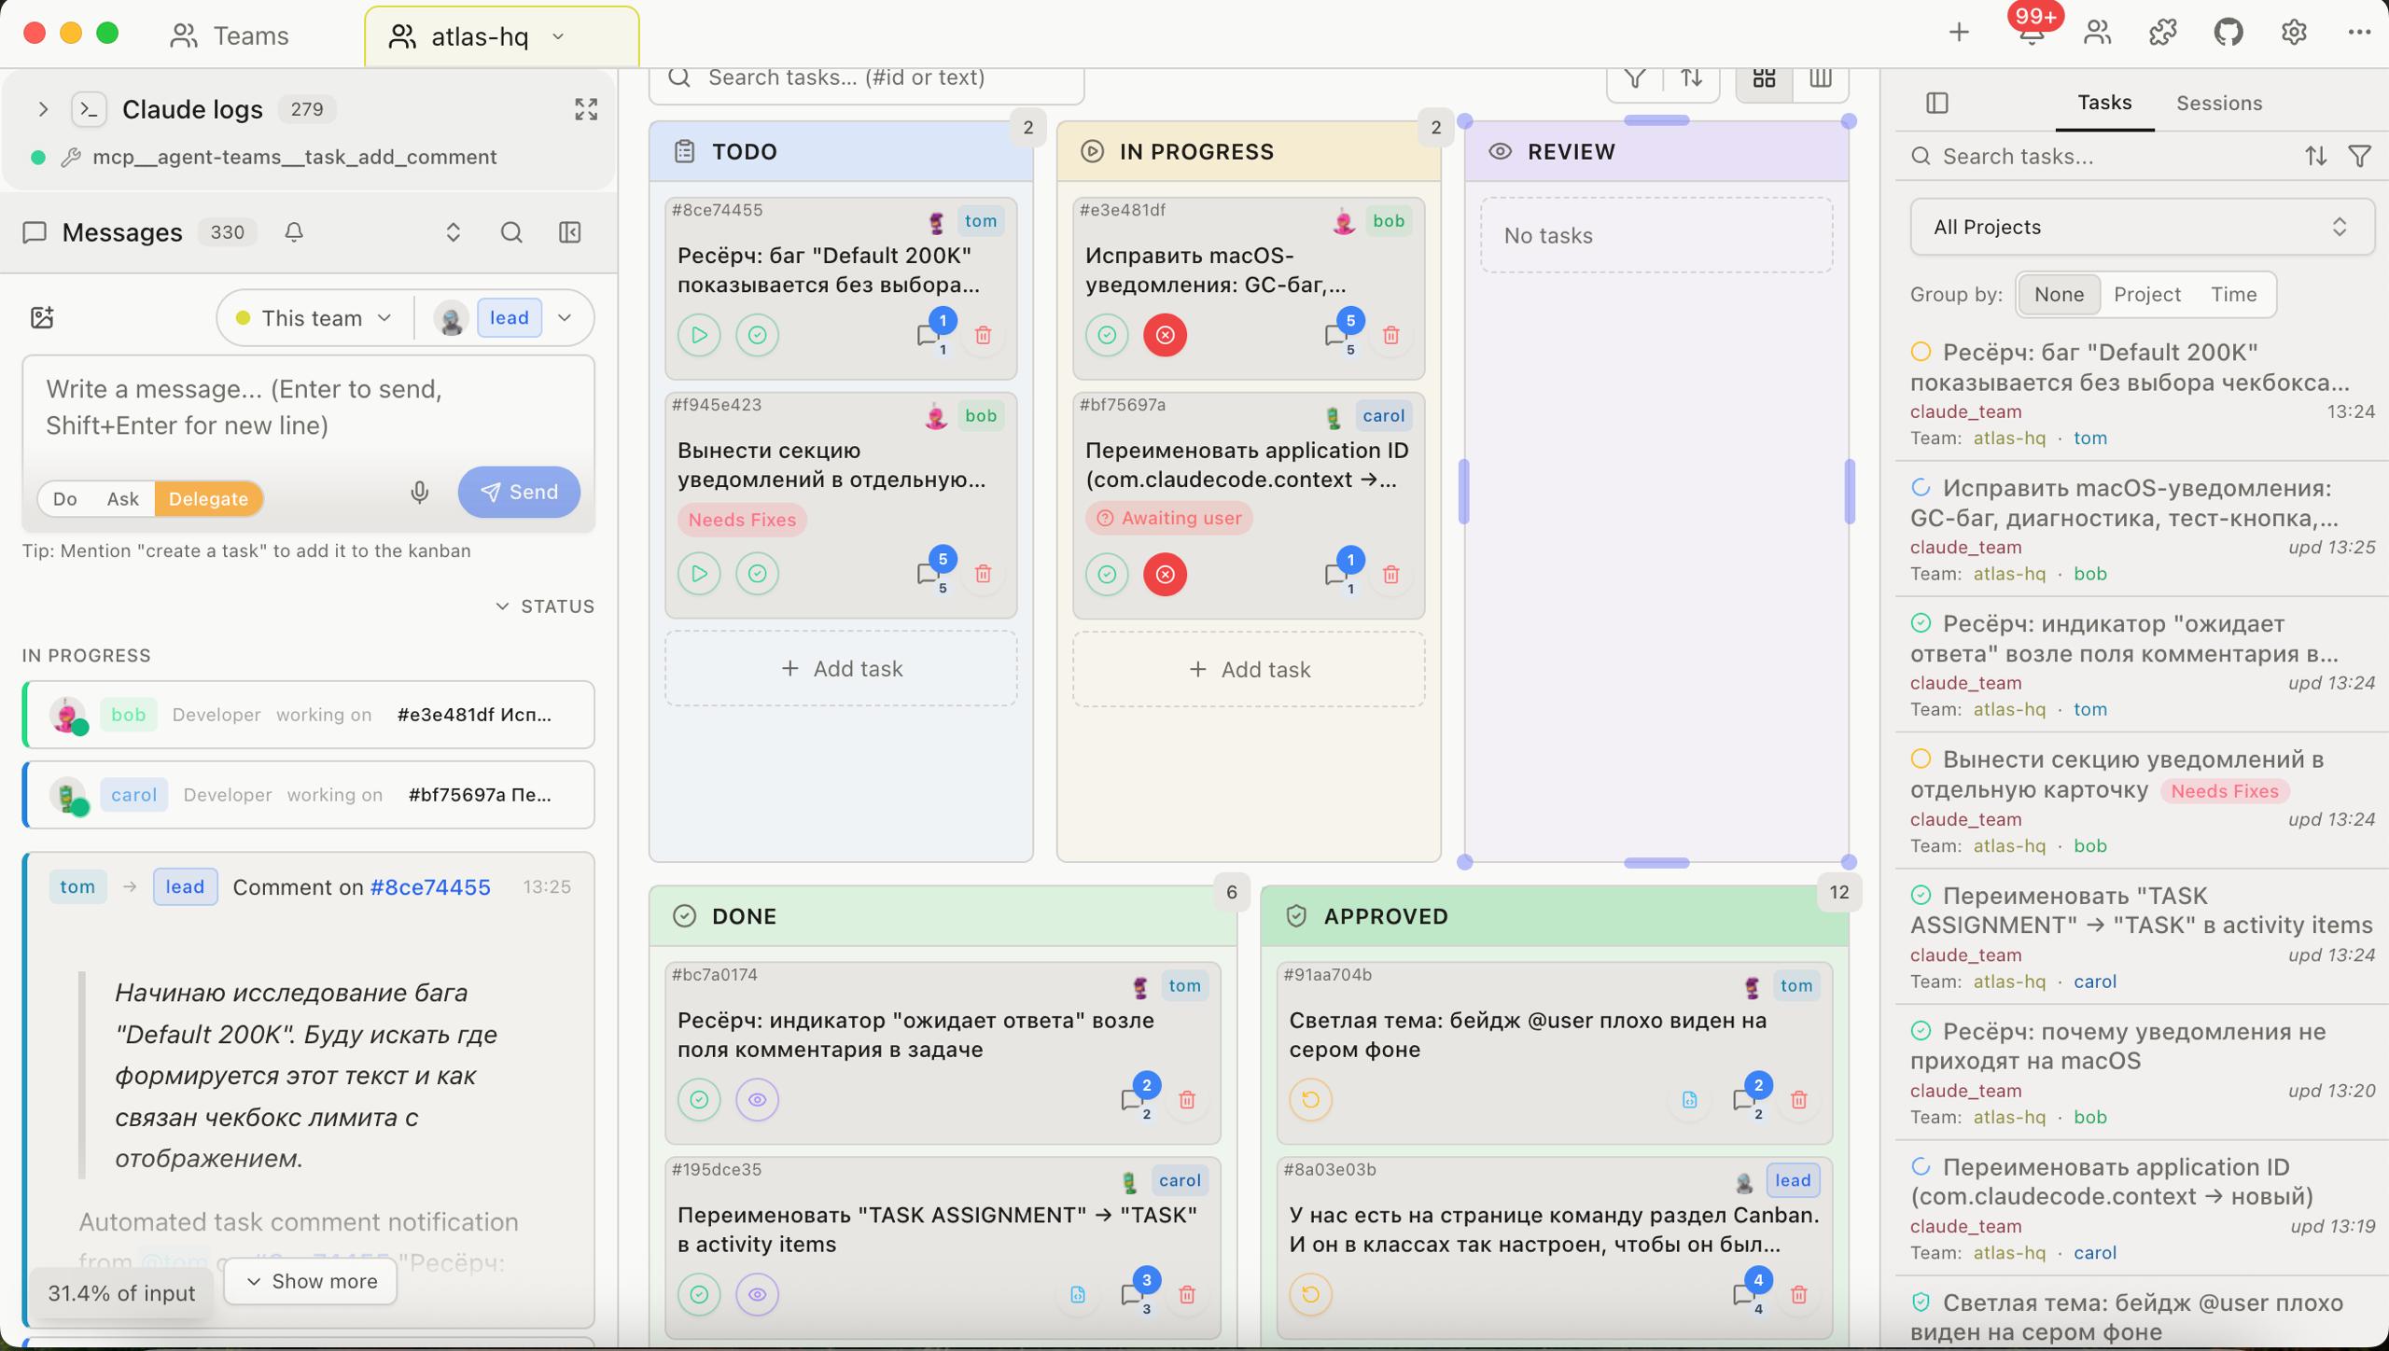The image size is (2389, 1351).
Task: Open the sort icon in the Tasks panel
Action: (x=2317, y=156)
